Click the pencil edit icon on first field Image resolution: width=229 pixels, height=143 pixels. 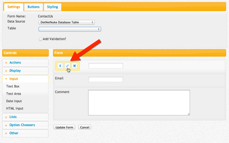(x=67, y=66)
